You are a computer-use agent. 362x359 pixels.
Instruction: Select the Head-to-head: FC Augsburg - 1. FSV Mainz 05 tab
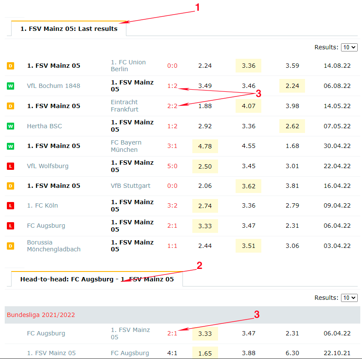[97, 279]
